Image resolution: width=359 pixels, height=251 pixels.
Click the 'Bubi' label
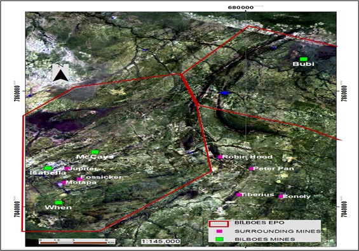click(x=303, y=64)
